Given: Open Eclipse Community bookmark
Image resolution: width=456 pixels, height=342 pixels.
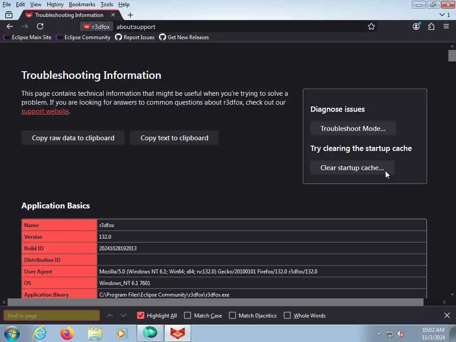Looking at the screenshot, I should click(x=83, y=37).
